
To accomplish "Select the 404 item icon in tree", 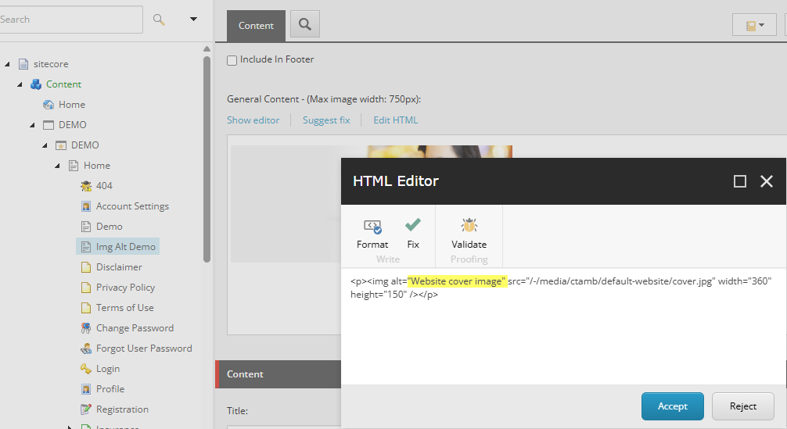I will (x=86, y=186).
